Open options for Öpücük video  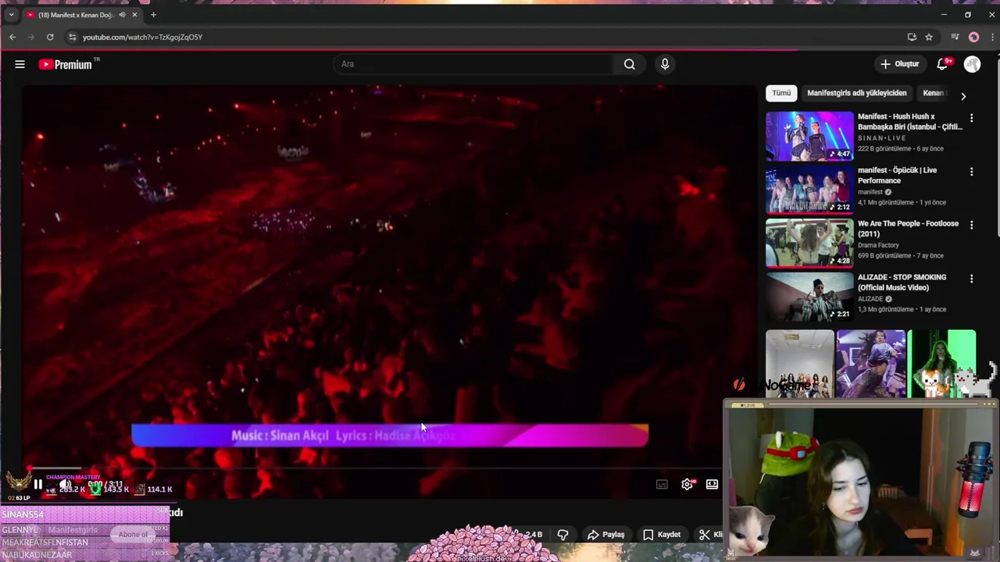[x=971, y=171]
